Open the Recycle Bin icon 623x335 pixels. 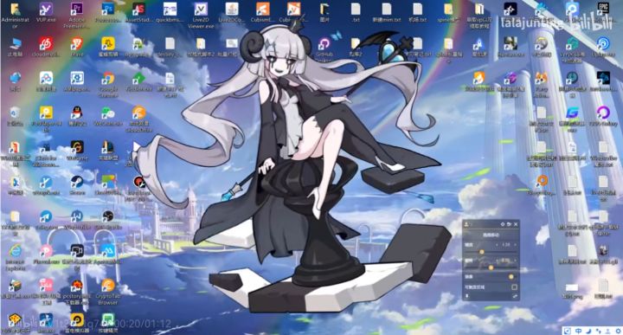(15, 113)
